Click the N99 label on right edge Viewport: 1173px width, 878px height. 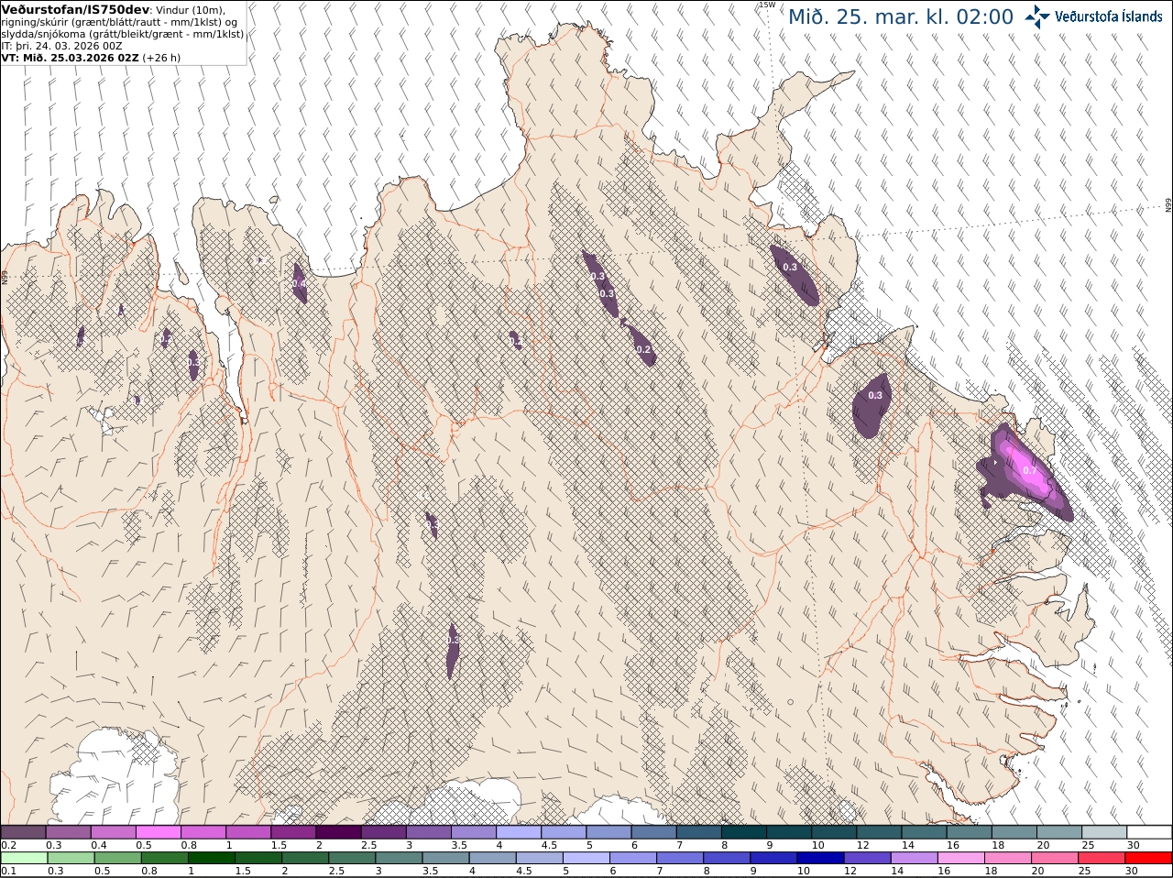(x=1168, y=204)
